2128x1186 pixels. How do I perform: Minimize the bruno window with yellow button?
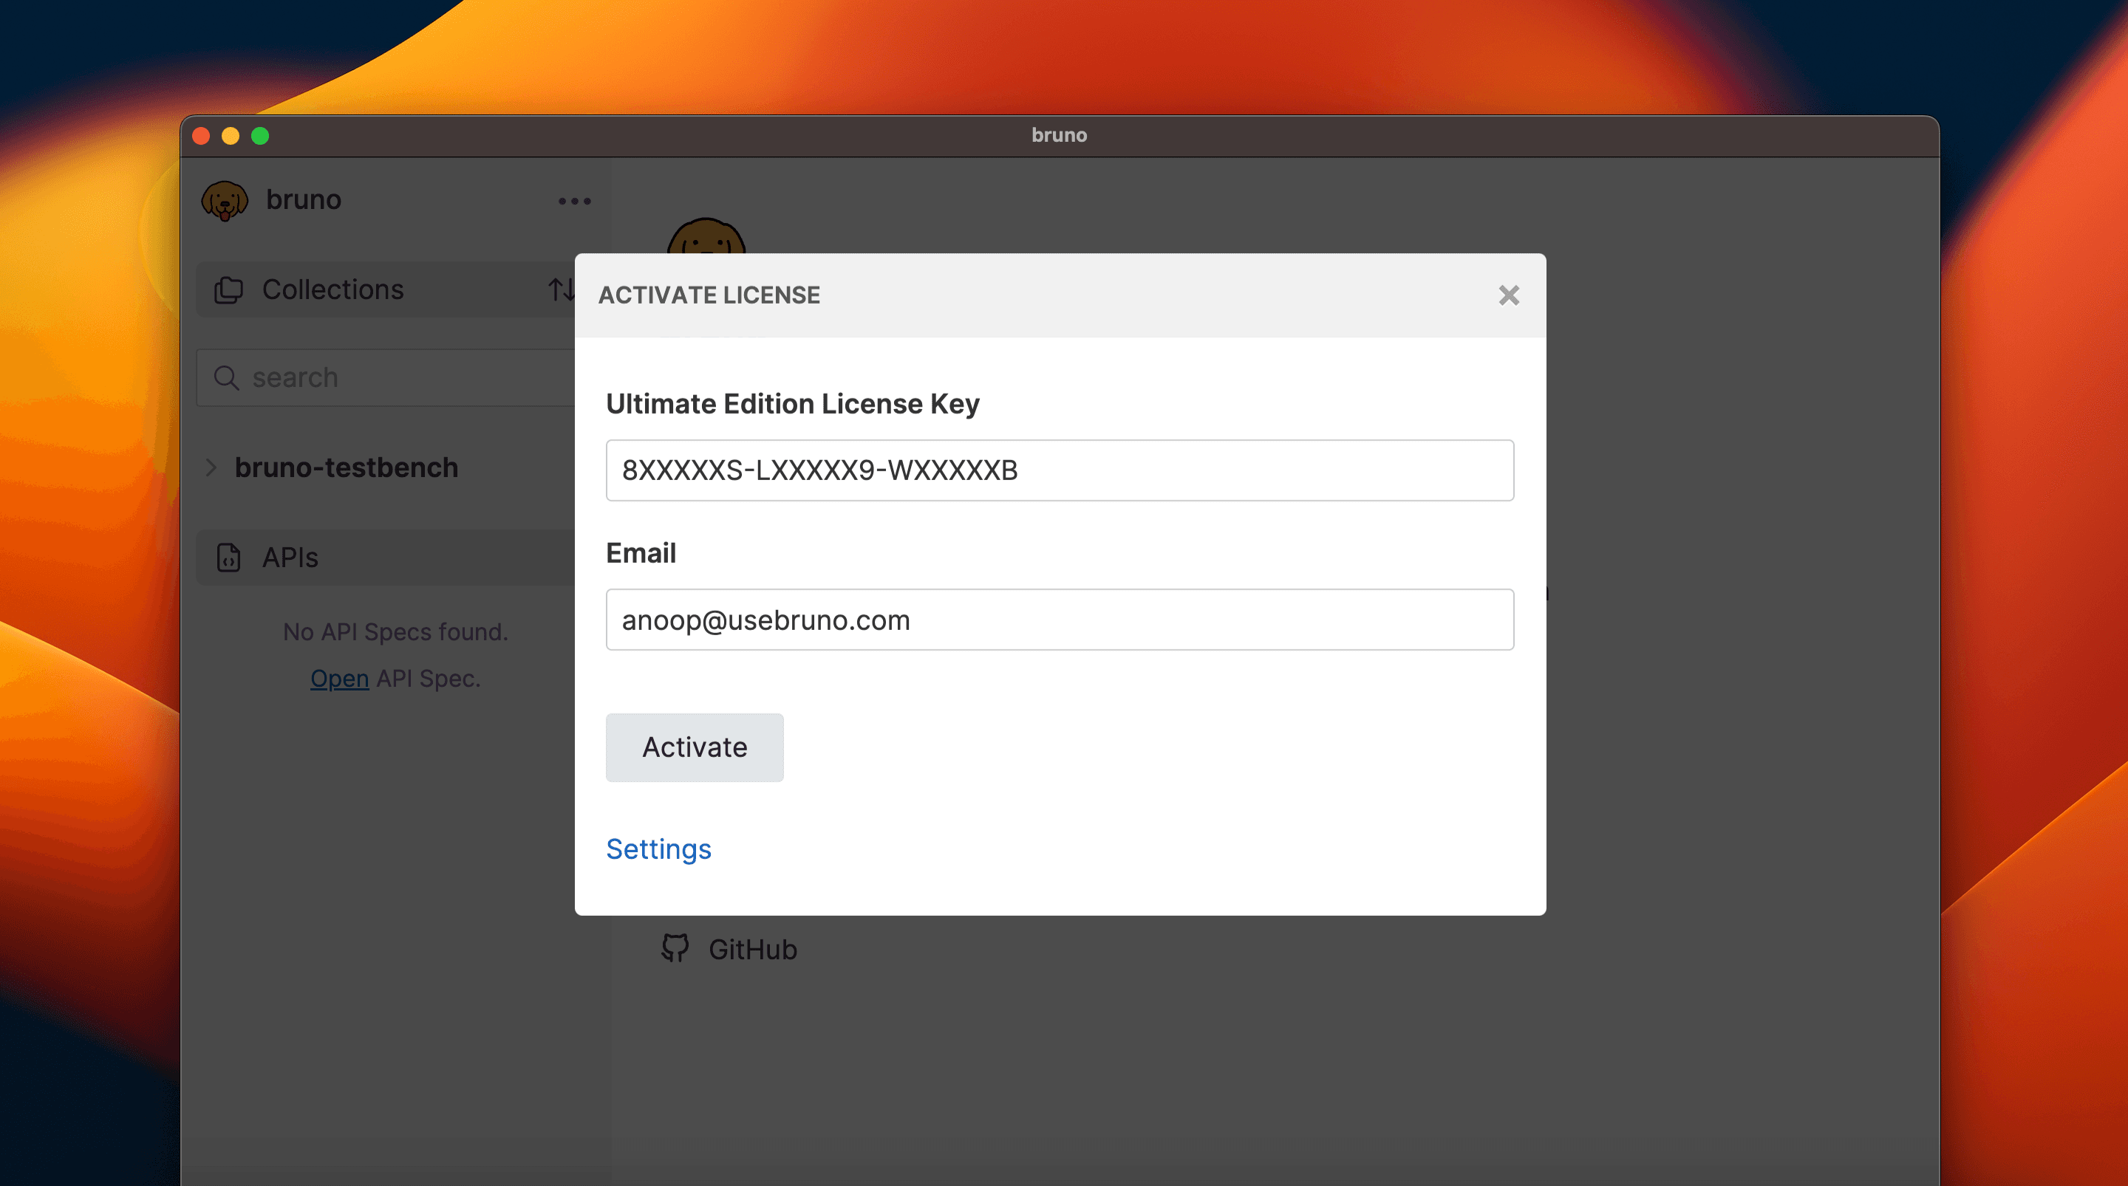point(231,137)
